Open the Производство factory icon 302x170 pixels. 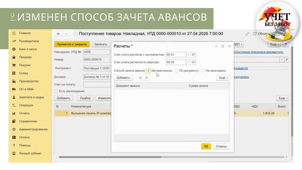14,81
